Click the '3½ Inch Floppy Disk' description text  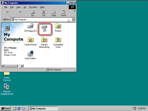[x=10, y=54]
